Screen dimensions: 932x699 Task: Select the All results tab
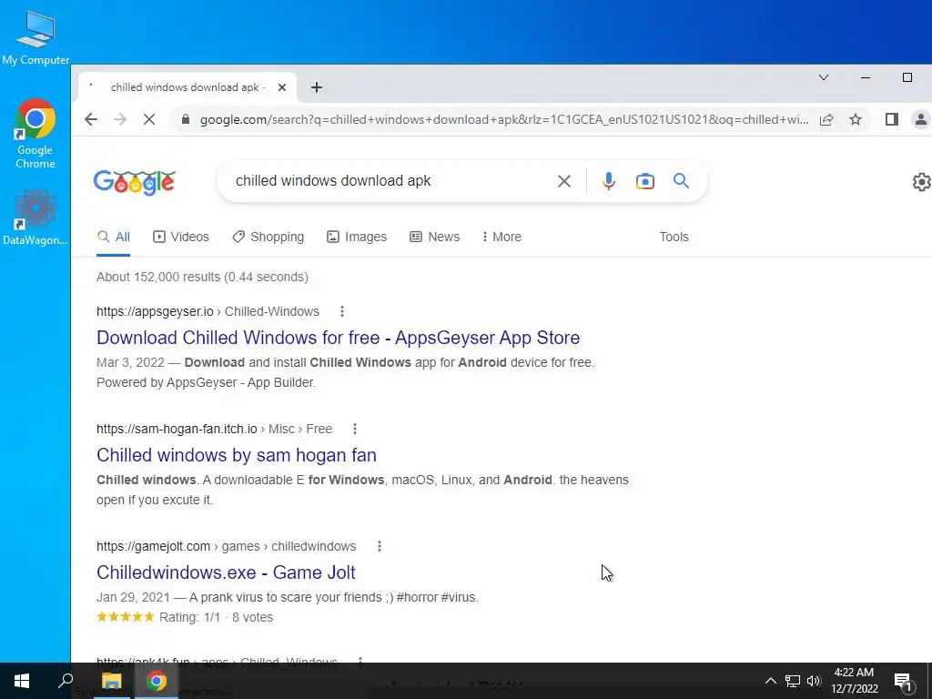coord(113,238)
